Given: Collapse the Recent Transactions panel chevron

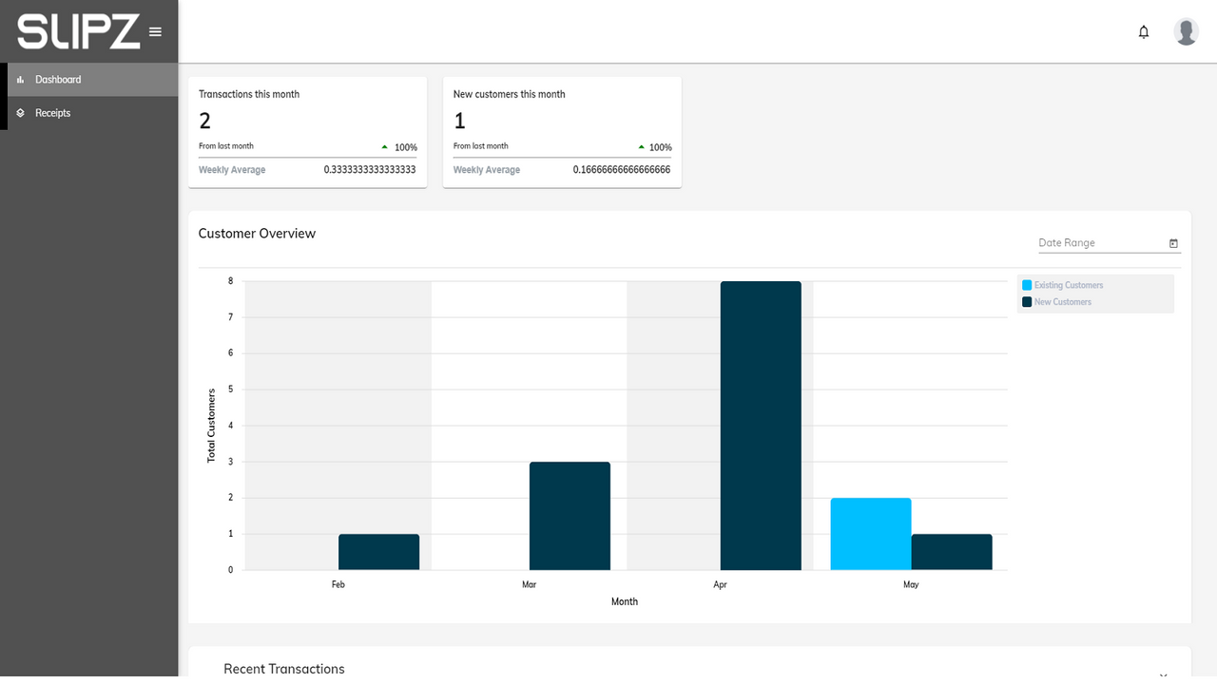Looking at the screenshot, I should point(1163,674).
